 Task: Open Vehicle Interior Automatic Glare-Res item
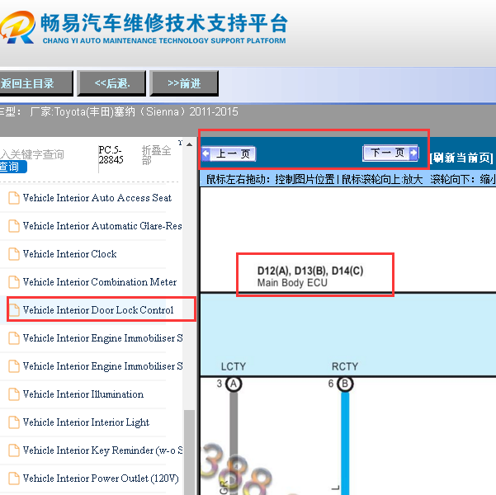coord(102,226)
